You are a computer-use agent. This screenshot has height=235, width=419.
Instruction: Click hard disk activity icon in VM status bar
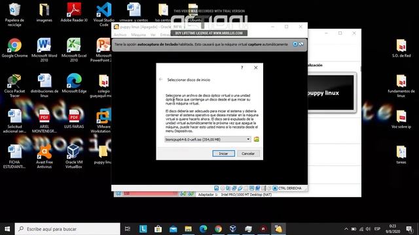point(217,189)
